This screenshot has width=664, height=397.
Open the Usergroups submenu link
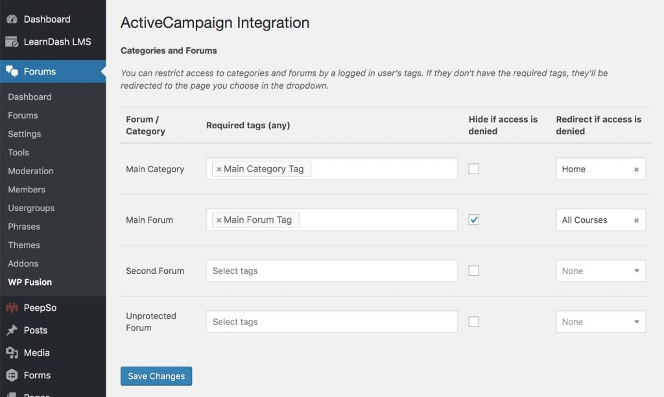(x=31, y=208)
